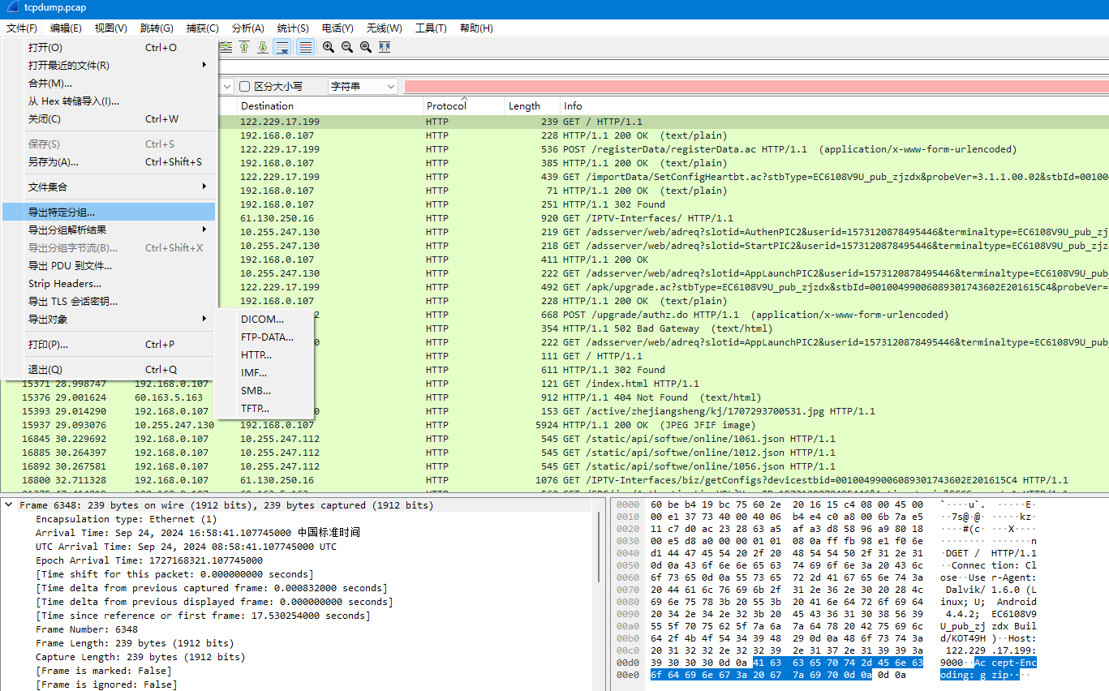This screenshot has width=1109, height=691.
Task: Open the 跳转(G) menu
Action: point(157,28)
